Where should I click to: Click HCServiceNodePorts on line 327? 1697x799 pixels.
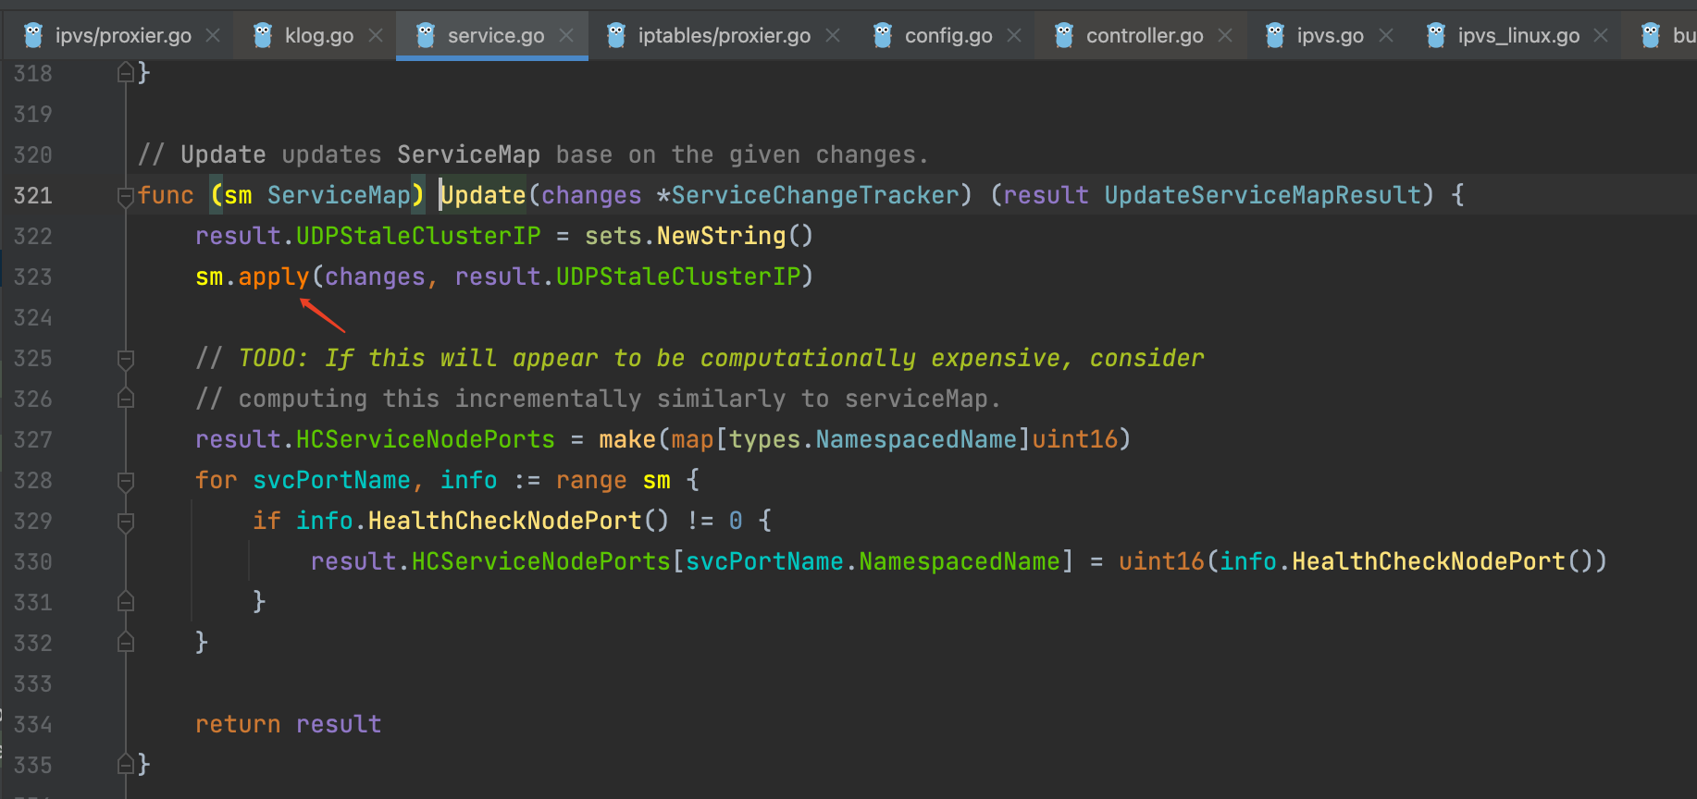coord(425,439)
